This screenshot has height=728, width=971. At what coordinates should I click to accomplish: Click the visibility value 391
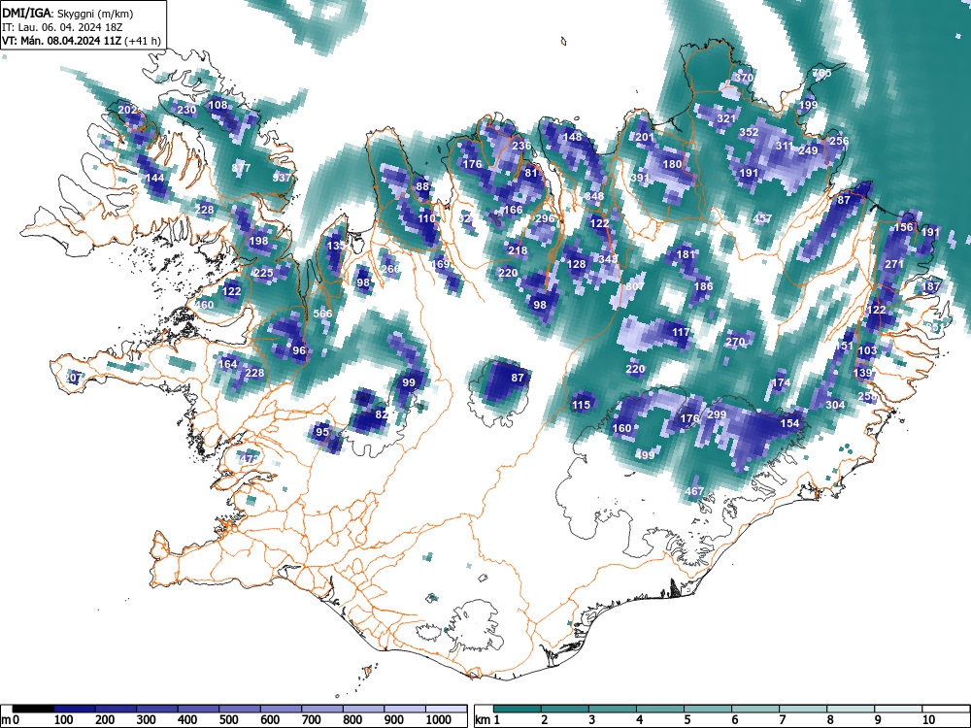tap(640, 178)
